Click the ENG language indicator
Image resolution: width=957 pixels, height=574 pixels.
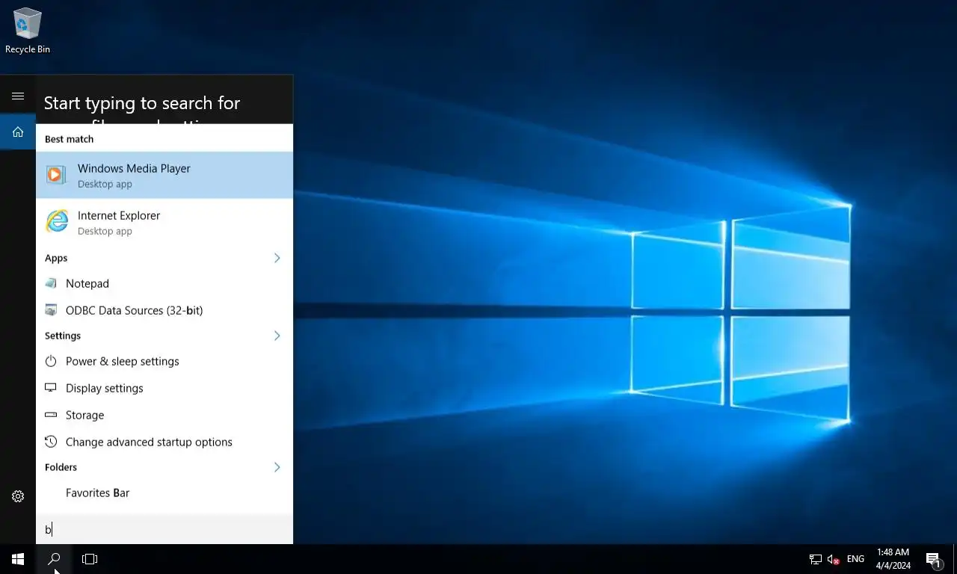tap(855, 559)
